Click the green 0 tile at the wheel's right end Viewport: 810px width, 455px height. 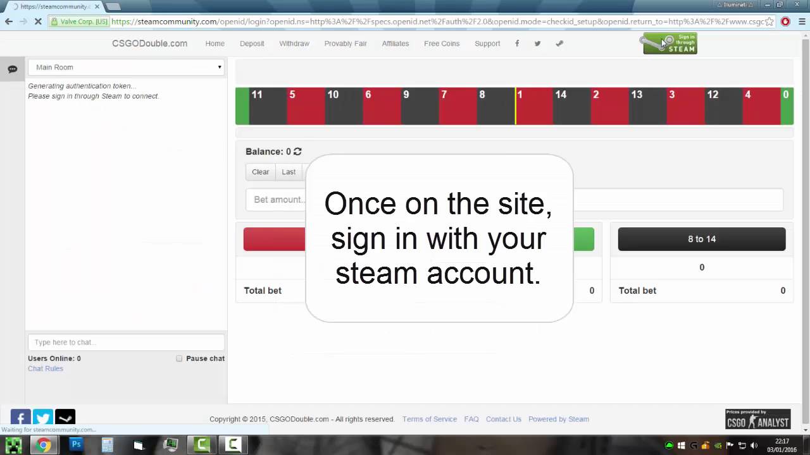787,106
